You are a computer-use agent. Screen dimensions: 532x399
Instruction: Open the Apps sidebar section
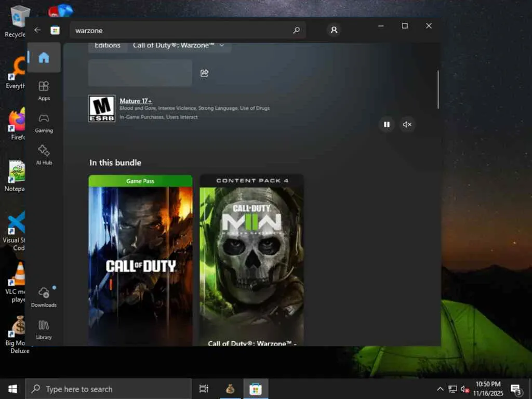click(44, 91)
